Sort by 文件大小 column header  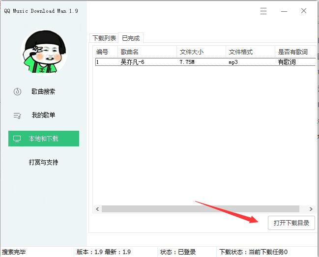pos(201,52)
